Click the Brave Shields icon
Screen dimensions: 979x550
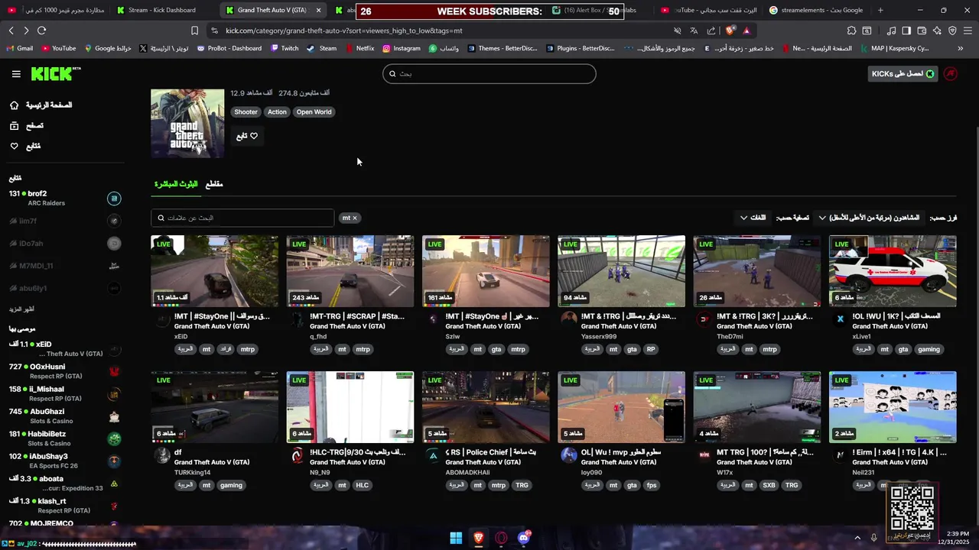pyautogui.click(x=730, y=31)
